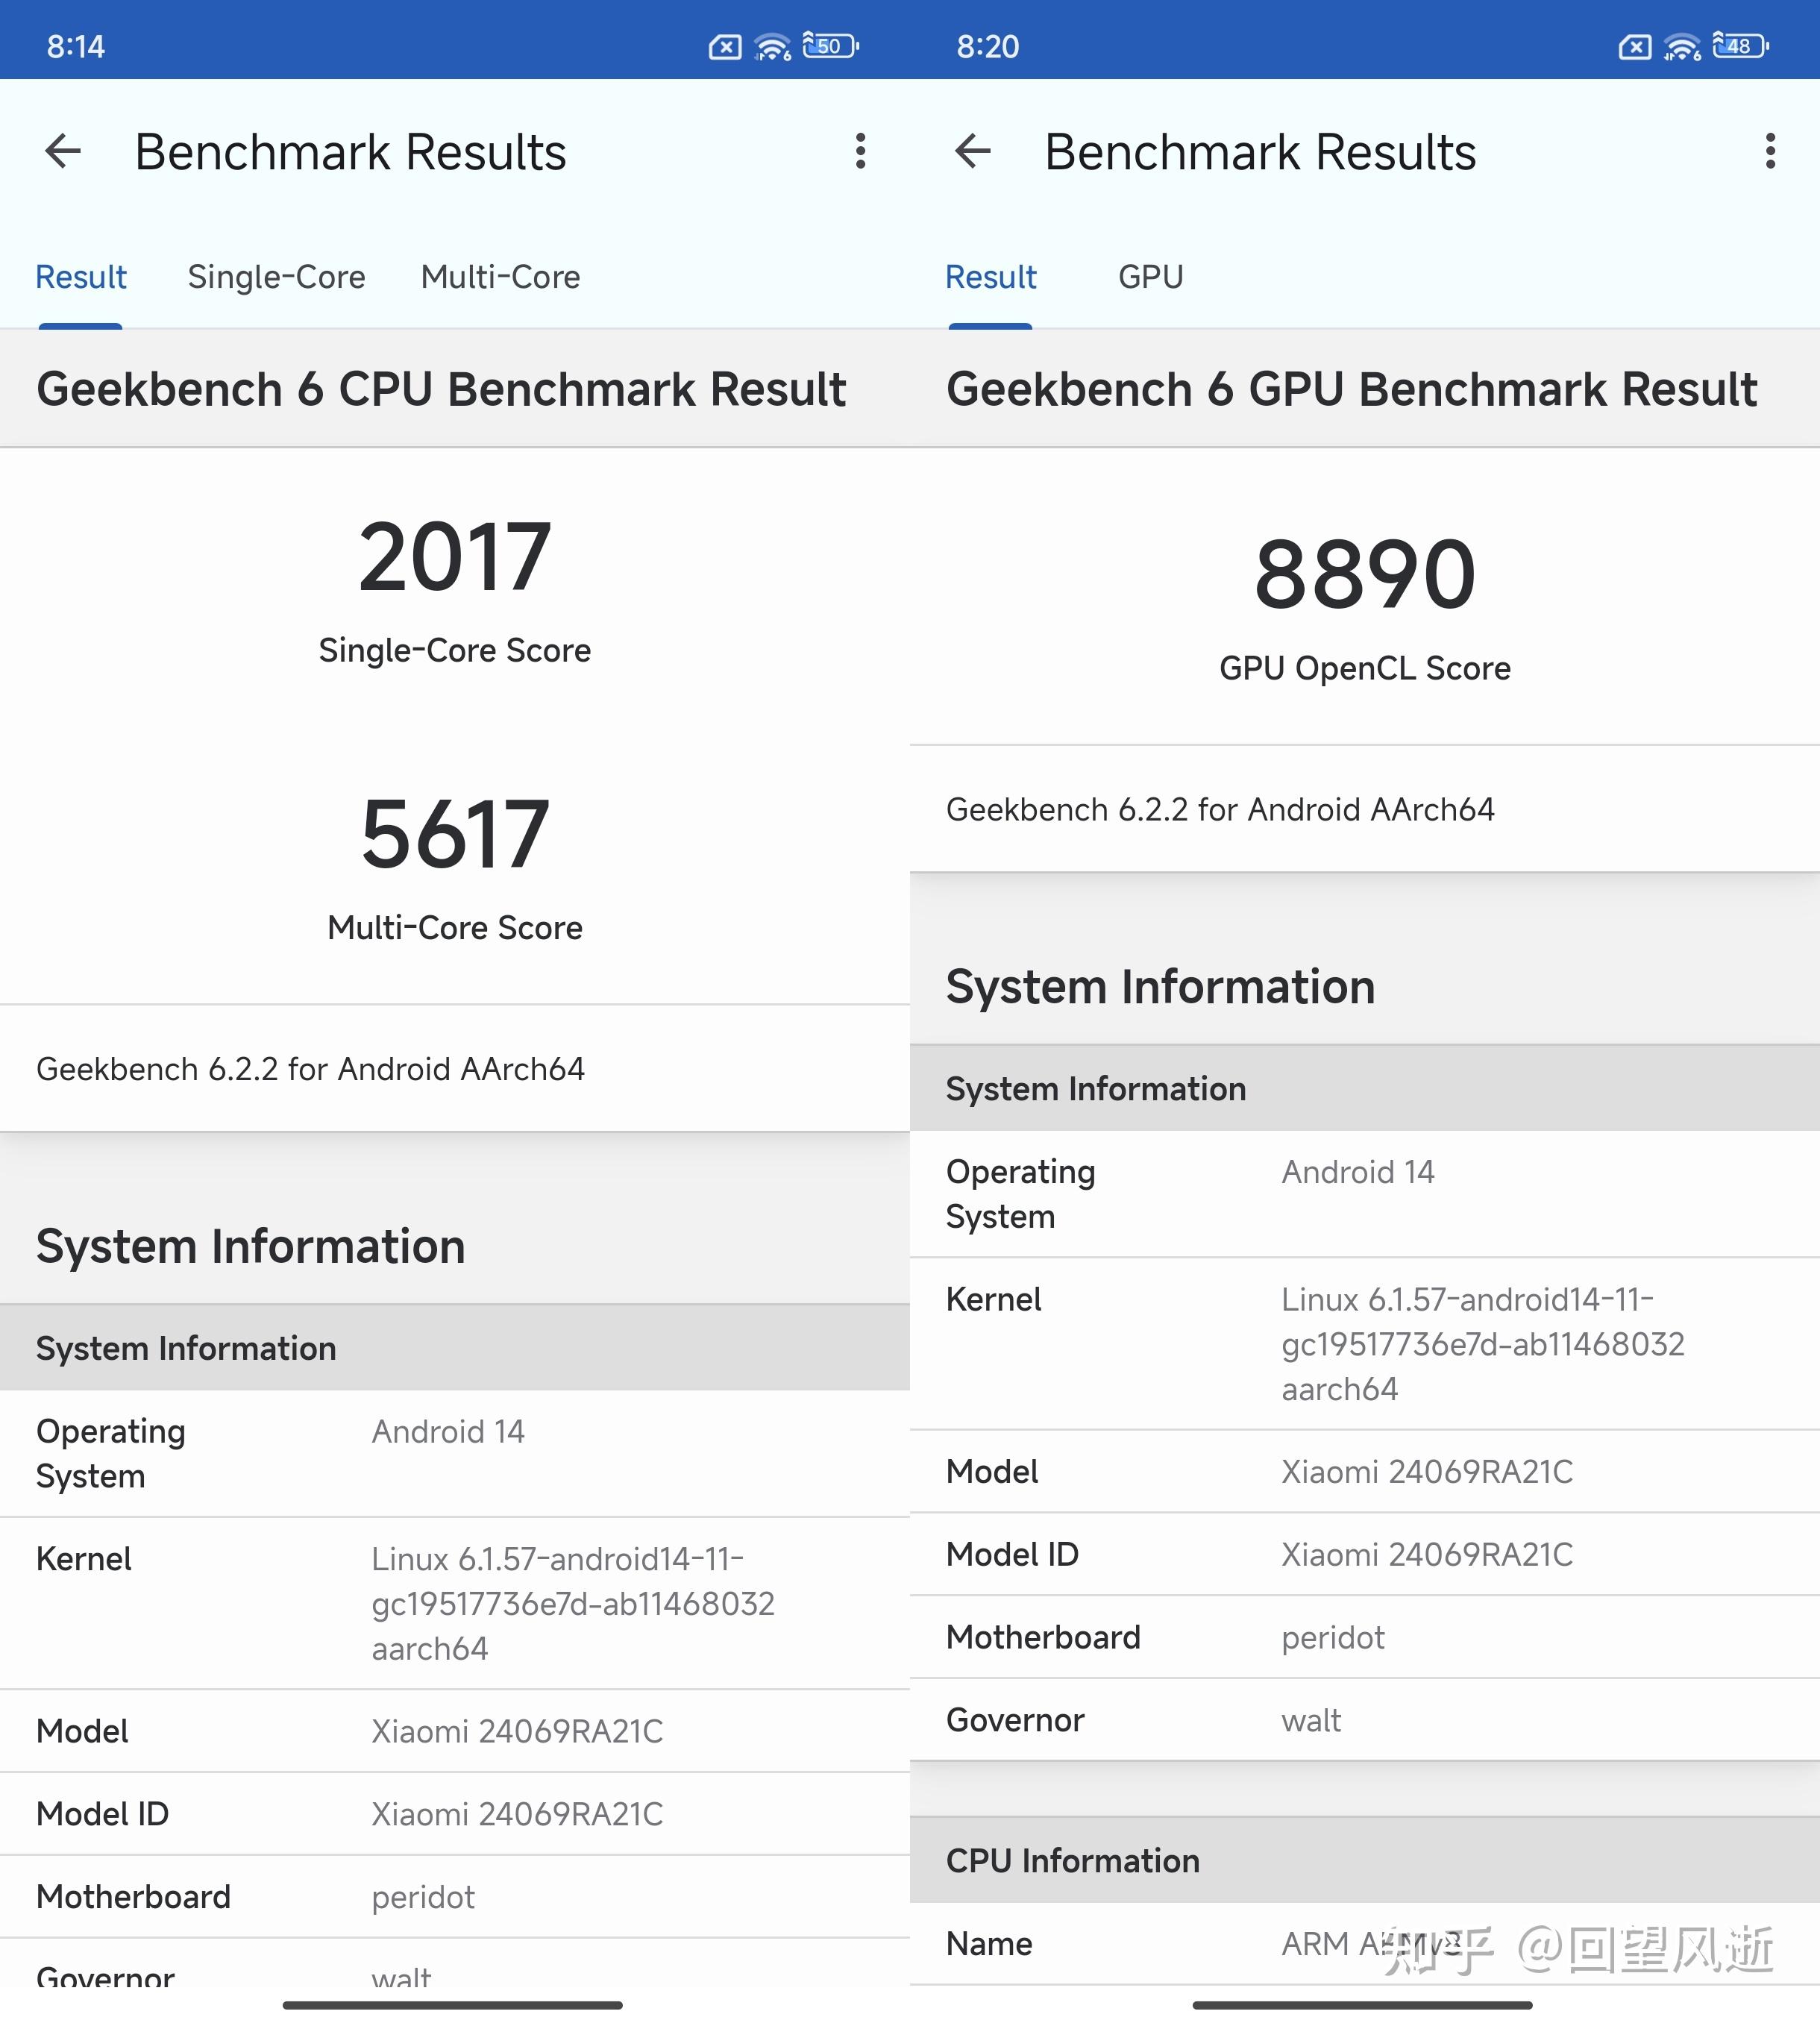Tap Wi-Fi icon in right status bar

pos(1683,47)
